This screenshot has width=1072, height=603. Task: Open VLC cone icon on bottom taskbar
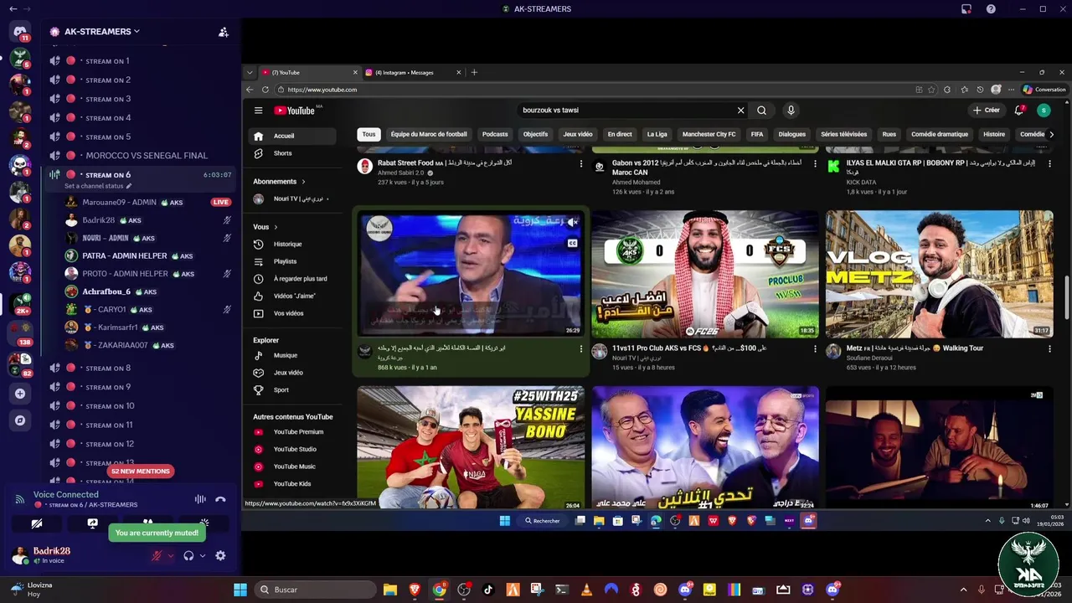[587, 590]
